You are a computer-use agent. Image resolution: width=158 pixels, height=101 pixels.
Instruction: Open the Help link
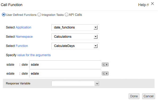click(142, 5)
